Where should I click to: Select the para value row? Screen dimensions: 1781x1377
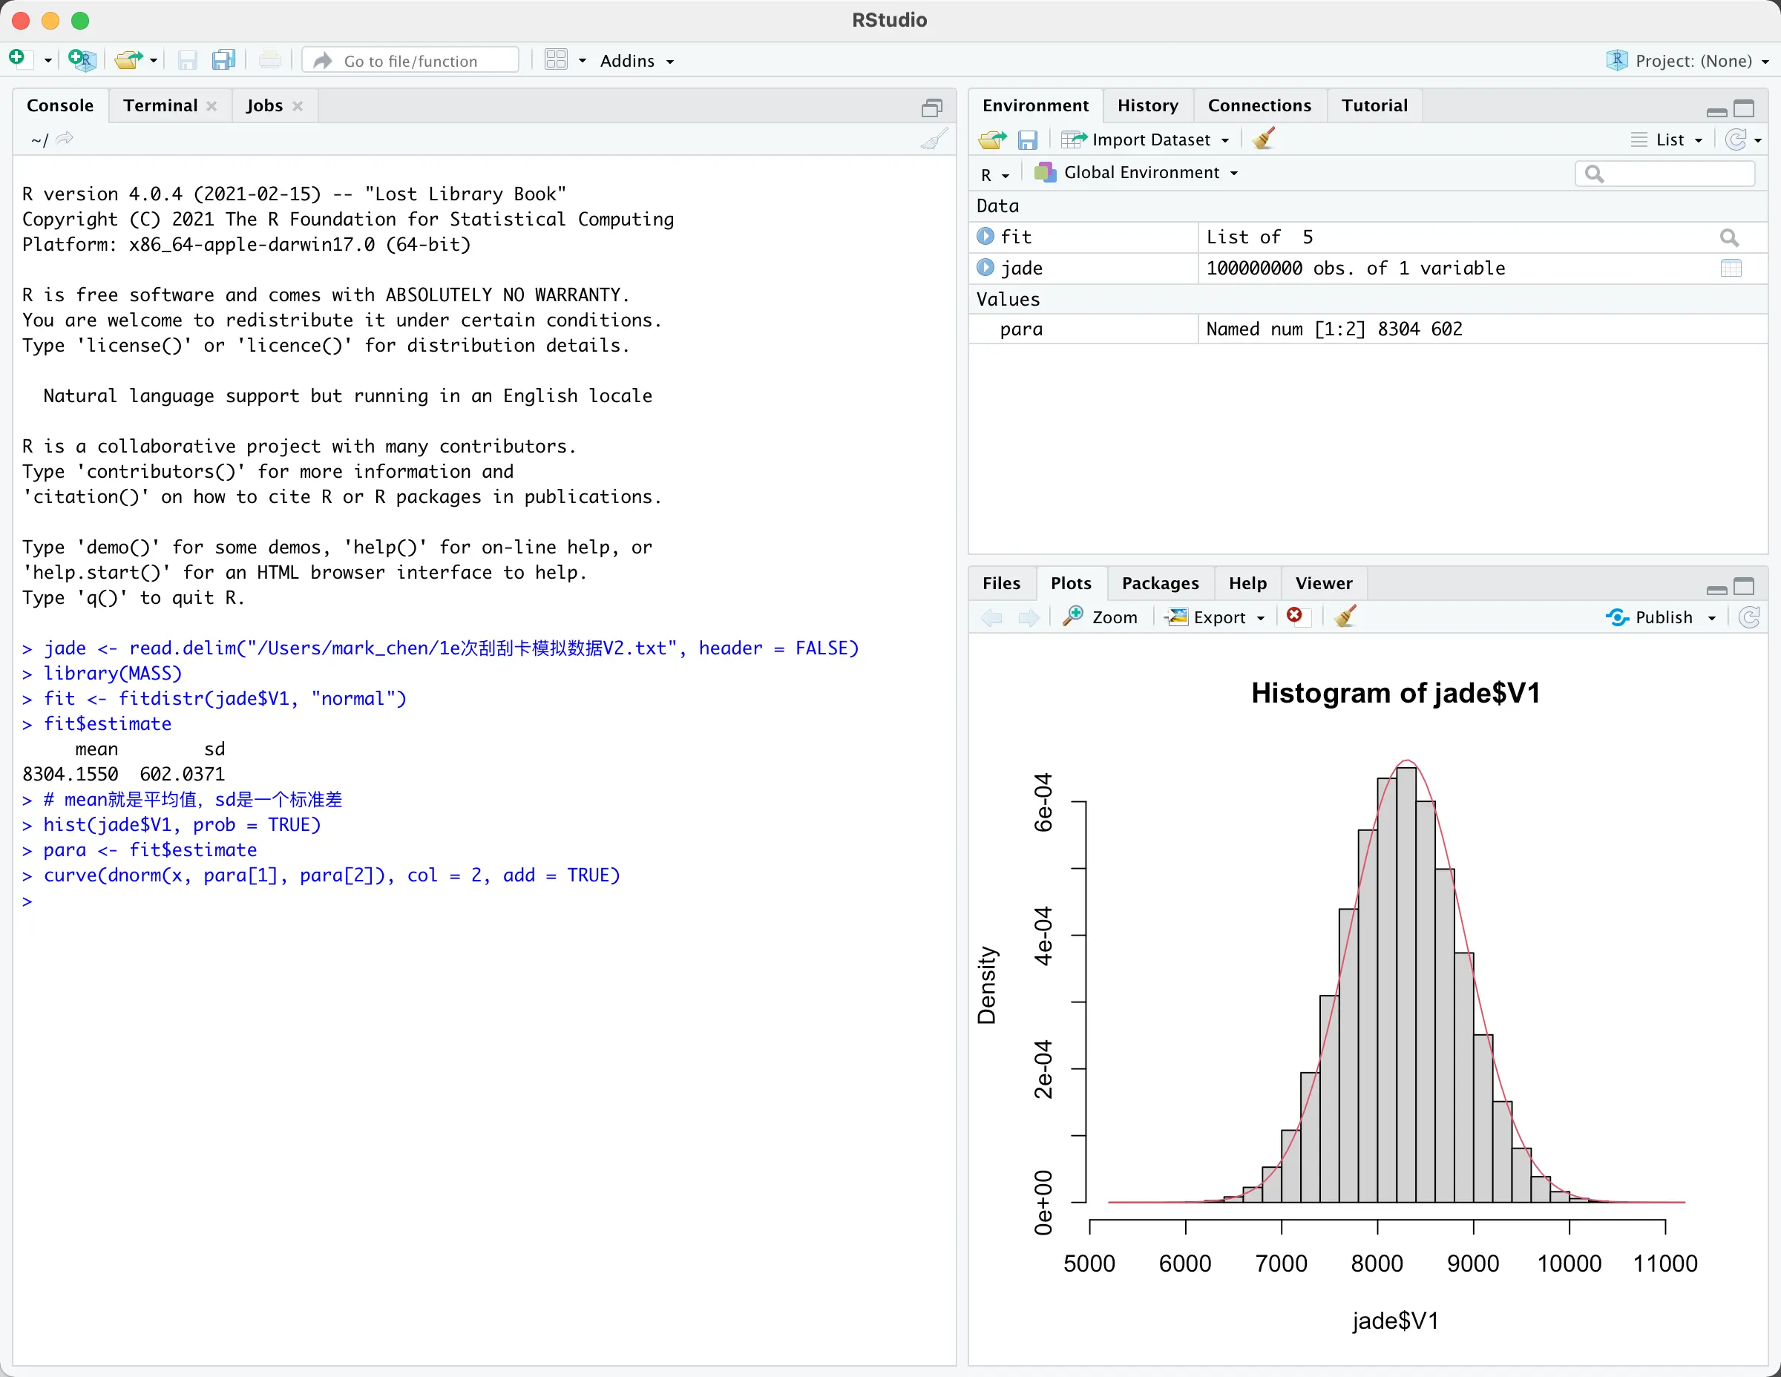coord(1368,329)
